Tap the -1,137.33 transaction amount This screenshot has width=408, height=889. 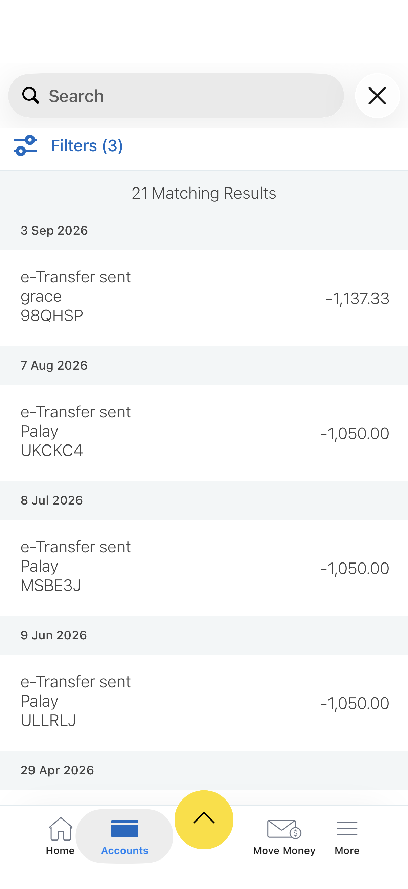coord(357,298)
